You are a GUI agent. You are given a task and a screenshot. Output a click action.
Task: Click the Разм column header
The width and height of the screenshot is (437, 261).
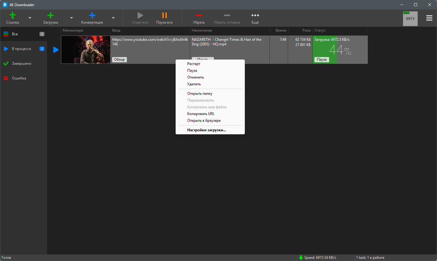click(x=300, y=30)
